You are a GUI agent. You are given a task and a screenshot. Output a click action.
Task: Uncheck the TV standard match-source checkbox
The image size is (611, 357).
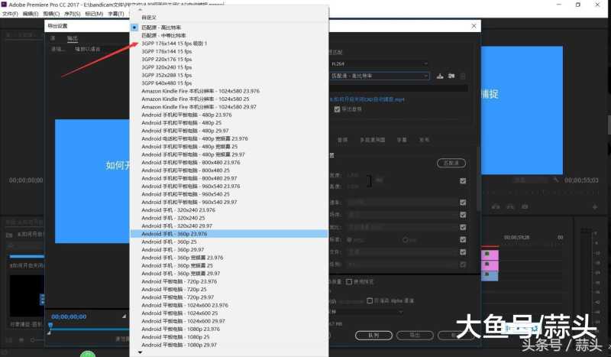click(463, 239)
